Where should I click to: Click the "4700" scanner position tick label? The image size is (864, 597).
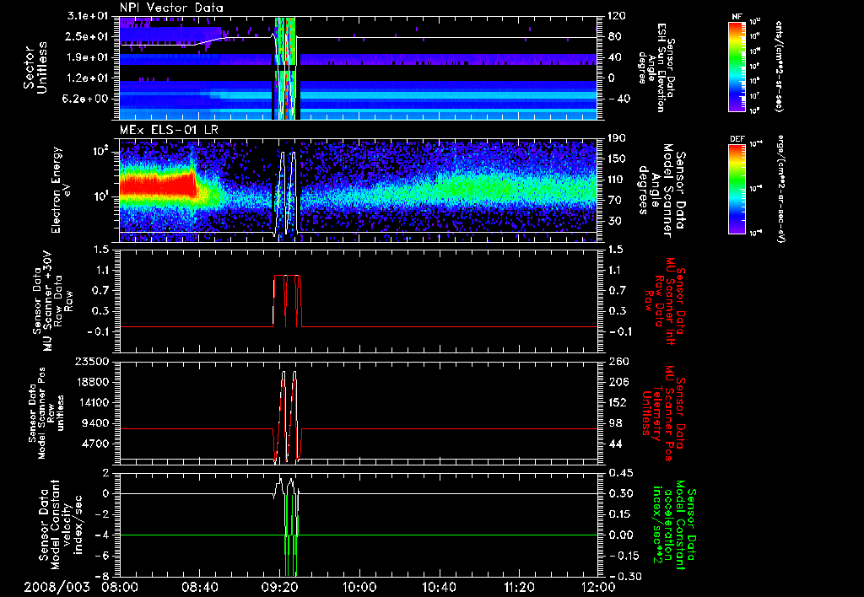(x=96, y=444)
